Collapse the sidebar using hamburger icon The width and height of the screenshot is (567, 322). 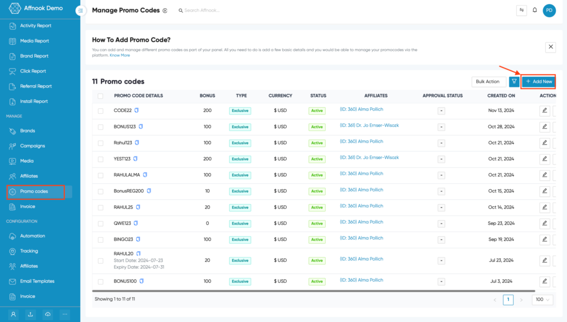tap(80, 10)
